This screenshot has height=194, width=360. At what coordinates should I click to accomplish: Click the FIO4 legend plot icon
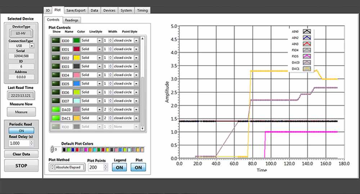[307, 50]
